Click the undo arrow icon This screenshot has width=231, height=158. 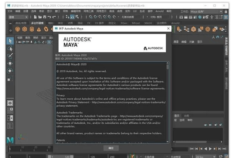49,17
